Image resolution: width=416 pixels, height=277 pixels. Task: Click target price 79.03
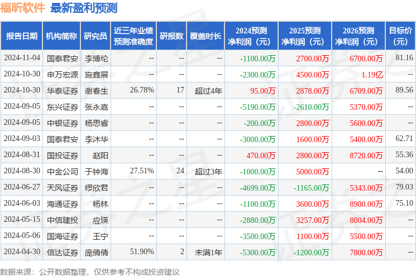point(404,187)
